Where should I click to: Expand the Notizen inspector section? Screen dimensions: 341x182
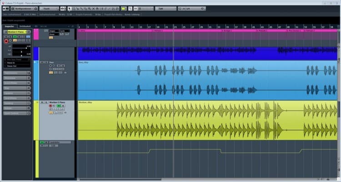pyautogui.click(x=17, y=108)
